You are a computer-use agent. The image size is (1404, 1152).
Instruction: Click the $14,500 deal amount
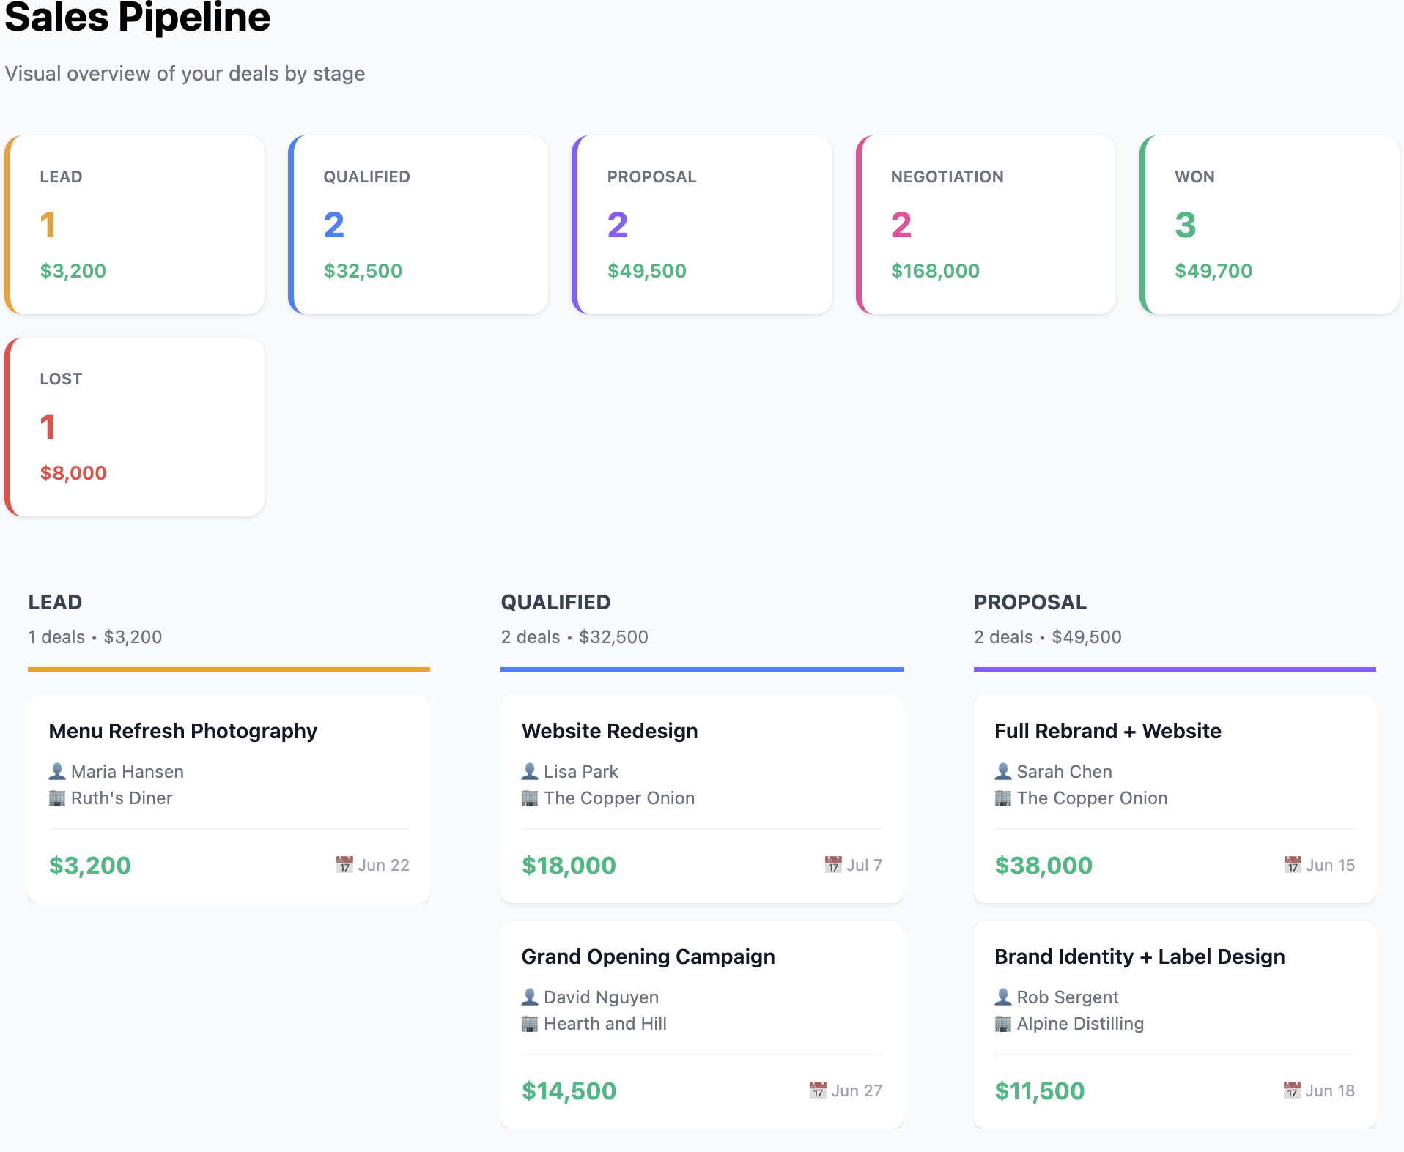[569, 1090]
